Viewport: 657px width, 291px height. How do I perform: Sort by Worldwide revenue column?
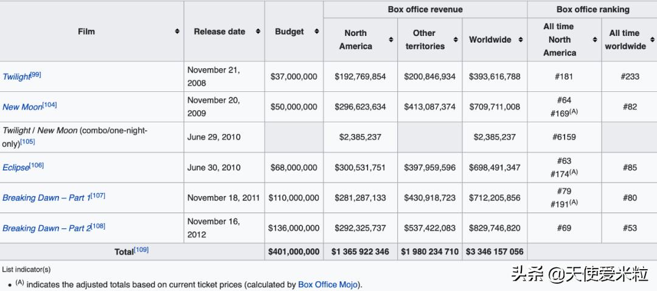[x=521, y=40]
